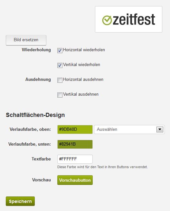
Task: Click the green Speichern button
Action: (x=20, y=201)
